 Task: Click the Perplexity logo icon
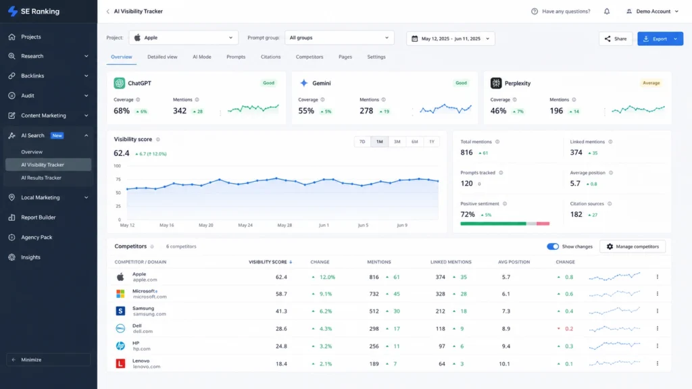click(x=496, y=83)
